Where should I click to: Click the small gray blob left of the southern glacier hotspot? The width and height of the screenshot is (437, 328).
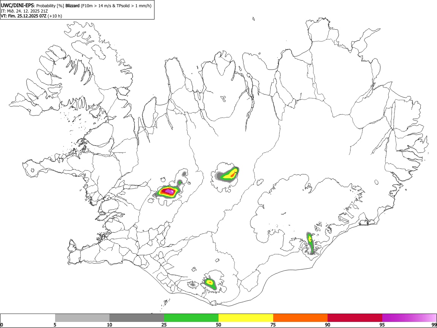[192, 285]
